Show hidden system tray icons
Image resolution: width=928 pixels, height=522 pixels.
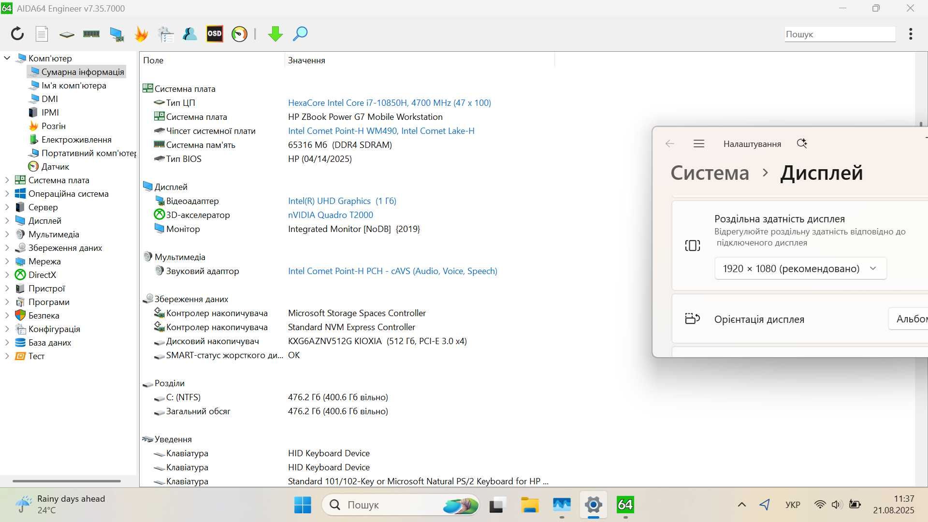(741, 505)
